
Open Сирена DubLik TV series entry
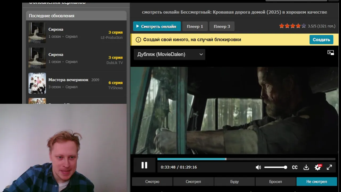tap(76, 58)
